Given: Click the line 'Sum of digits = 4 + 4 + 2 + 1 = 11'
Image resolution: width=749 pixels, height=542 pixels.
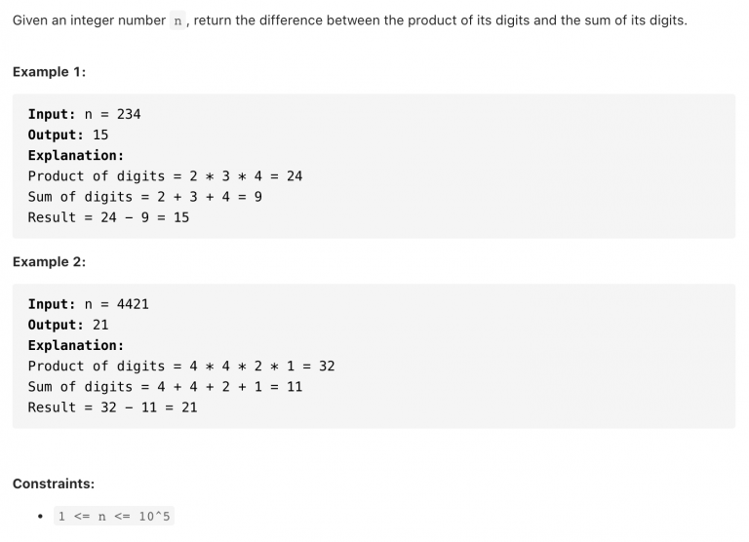Looking at the screenshot, I should [165, 387].
